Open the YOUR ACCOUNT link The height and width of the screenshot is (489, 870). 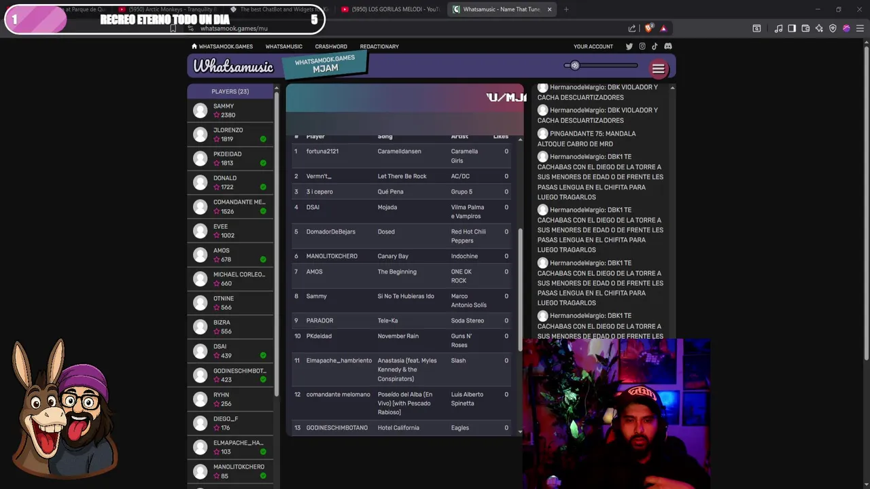tap(593, 46)
